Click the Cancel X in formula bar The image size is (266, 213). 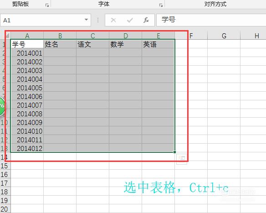click(113, 20)
